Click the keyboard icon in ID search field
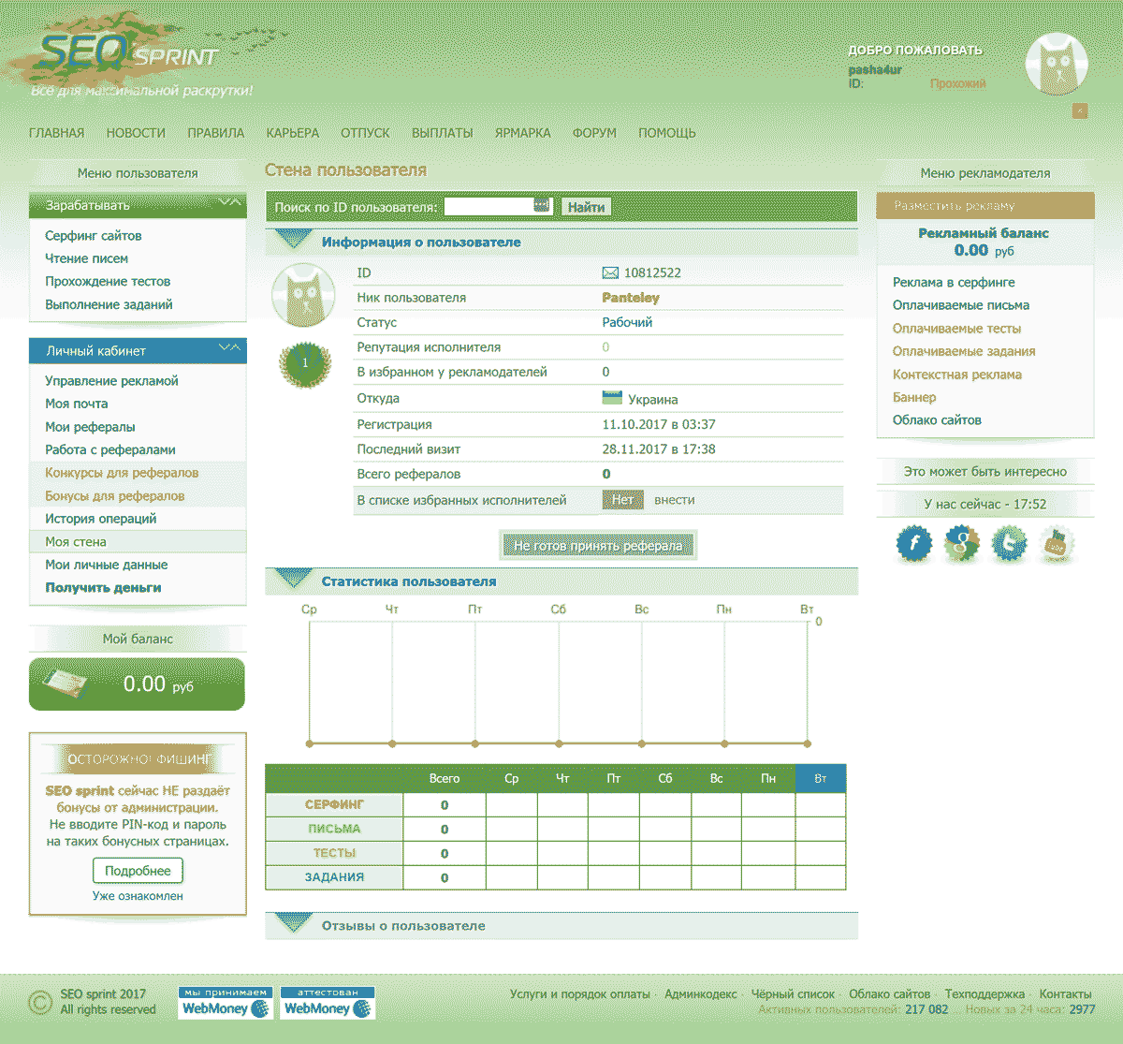This screenshot has width=1123, height=1044. tap(541, 205)
